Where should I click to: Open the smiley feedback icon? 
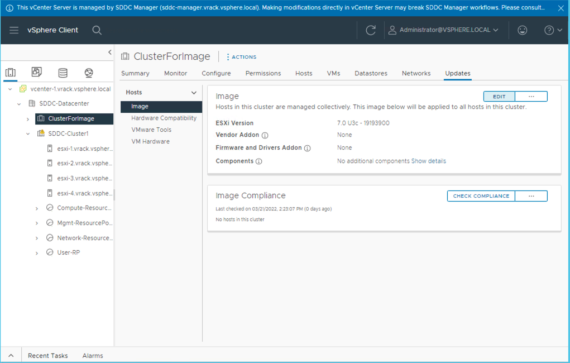coord(522,30)
